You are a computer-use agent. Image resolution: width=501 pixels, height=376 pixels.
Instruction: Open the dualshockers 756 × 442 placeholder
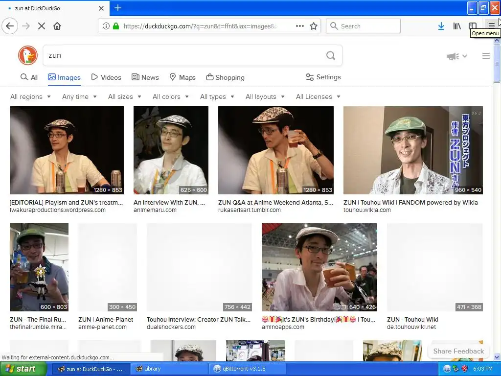(x=200, y=267)
